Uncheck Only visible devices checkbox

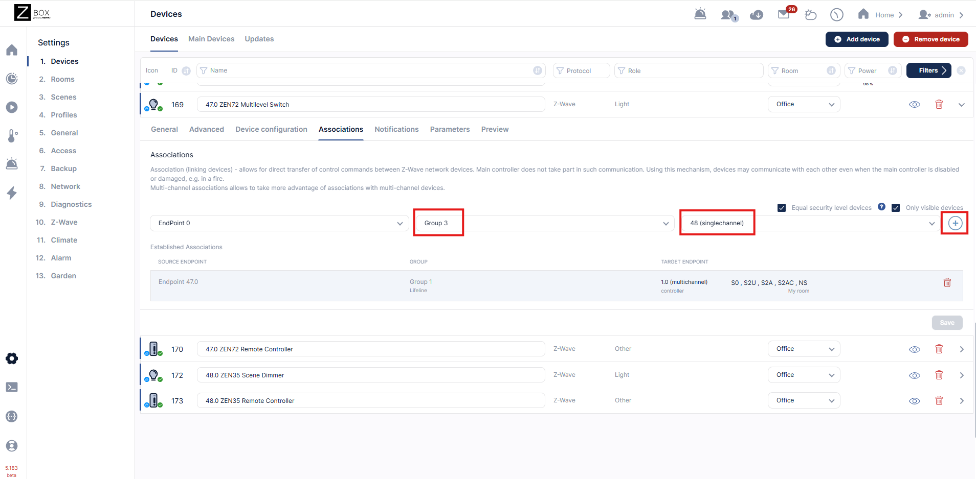896,208
